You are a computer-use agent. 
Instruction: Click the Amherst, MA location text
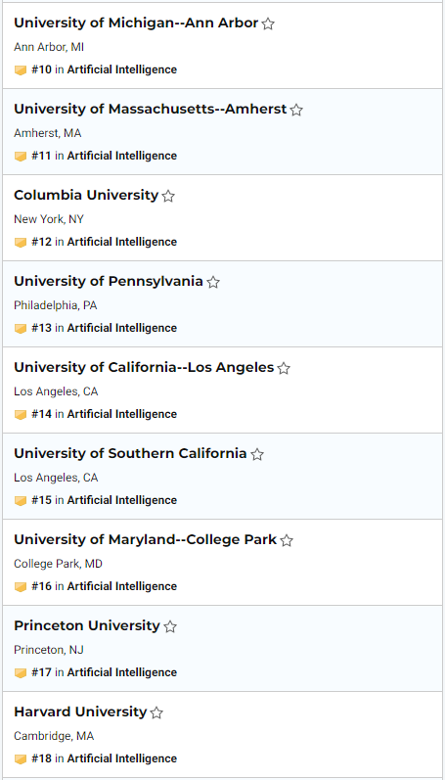48,133
